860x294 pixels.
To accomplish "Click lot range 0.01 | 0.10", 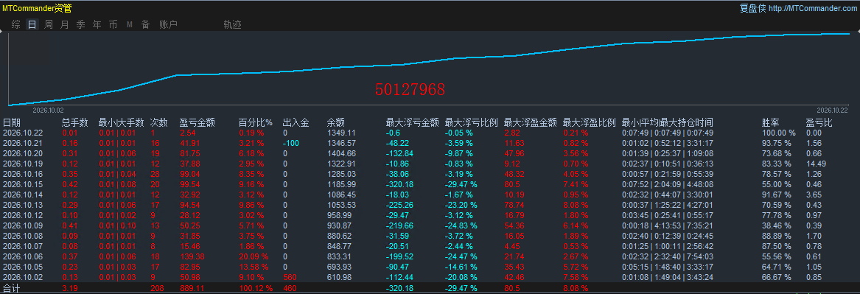I will click(x=117, y=225).
